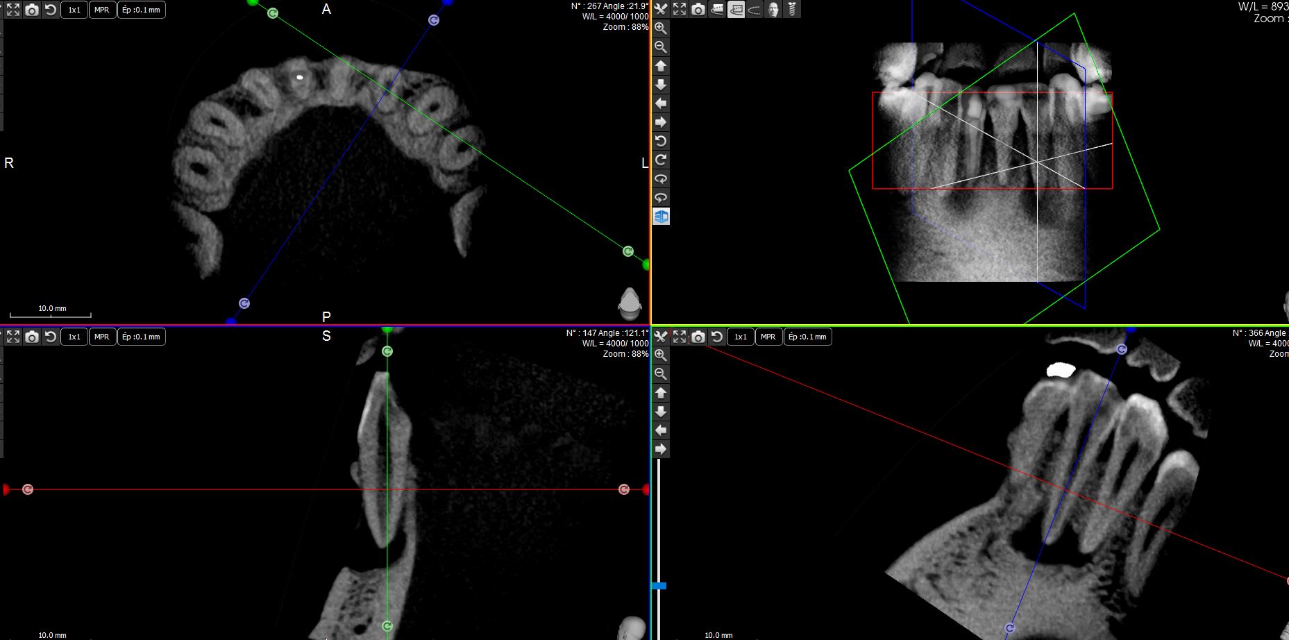Click the blue slice slider handle

point(659,586)
